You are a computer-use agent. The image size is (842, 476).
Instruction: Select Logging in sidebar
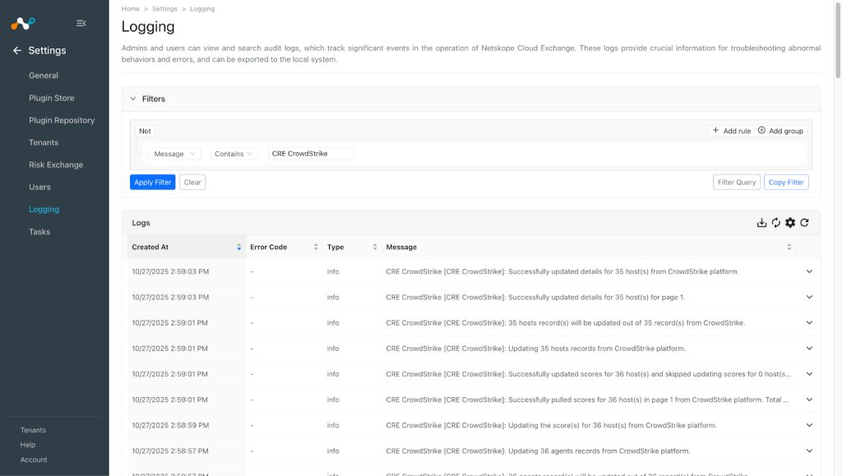click(x=44, y=210)
